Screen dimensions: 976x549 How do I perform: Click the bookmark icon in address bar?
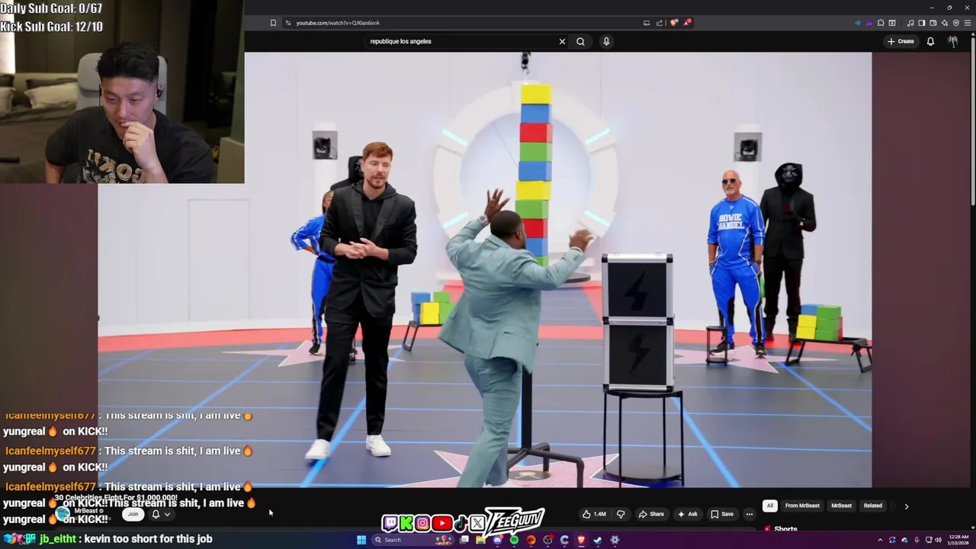pyautogui.click(x=273, y=23)
